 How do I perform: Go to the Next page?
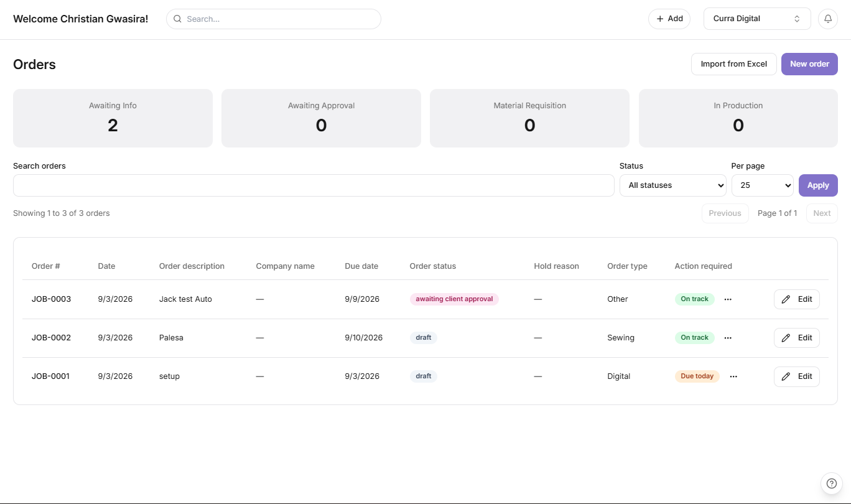822,213
